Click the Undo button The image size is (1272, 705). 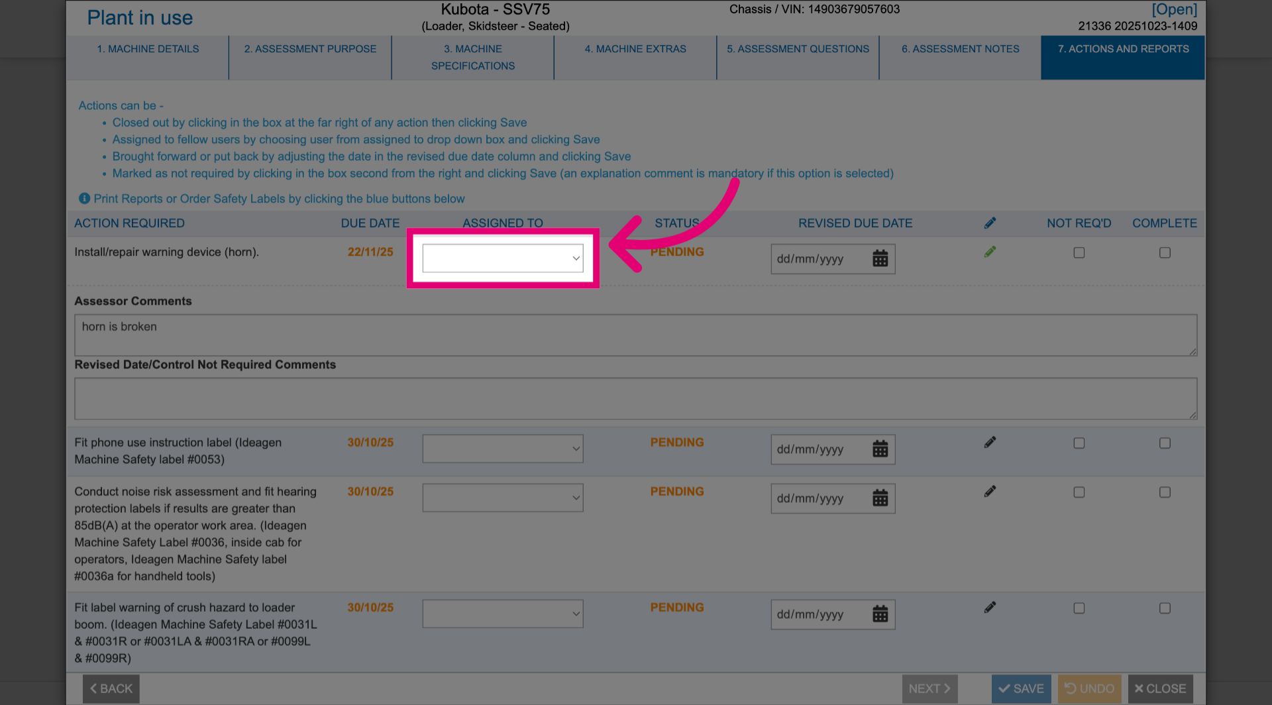click(x=1089, y=688)
